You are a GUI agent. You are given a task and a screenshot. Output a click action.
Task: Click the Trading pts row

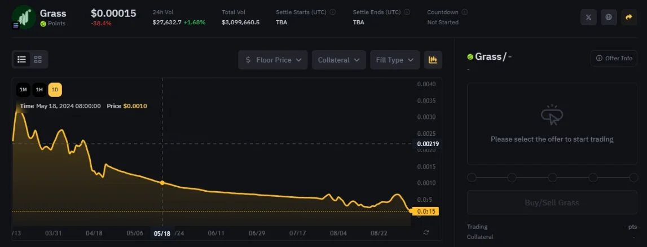[552, 227]
